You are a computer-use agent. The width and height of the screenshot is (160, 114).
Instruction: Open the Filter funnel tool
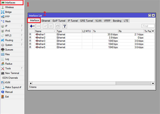click(x=65, y=26)
